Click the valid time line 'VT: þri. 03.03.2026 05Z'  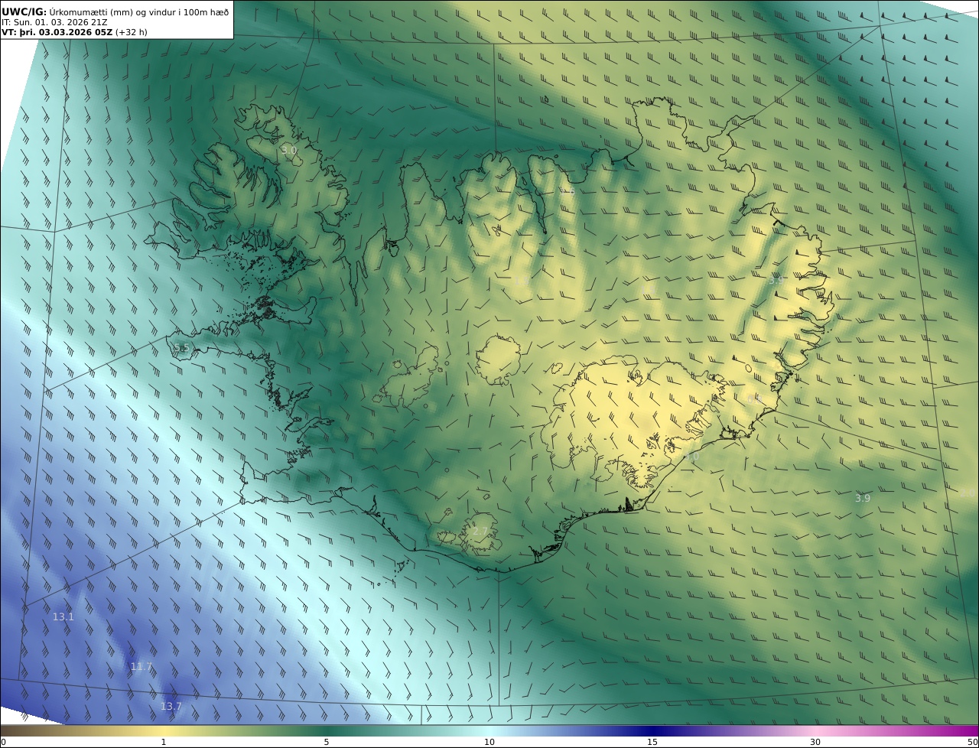[57, 32]
